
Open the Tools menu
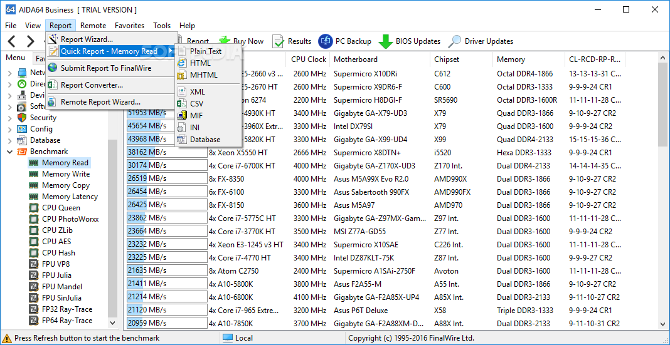pos(162,26)
